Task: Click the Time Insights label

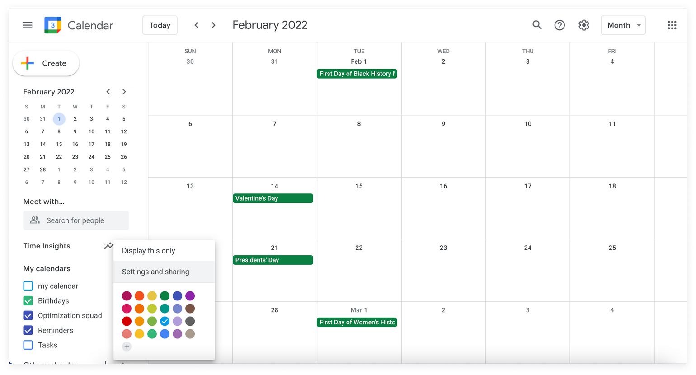Action: click(x=47, y=246)
